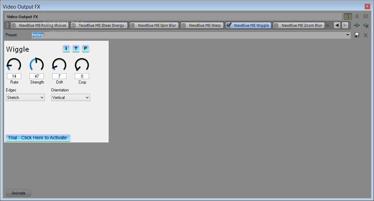Click the Crop value field showing 0
The height and width of the screenshot is (201, 374).
82,76
